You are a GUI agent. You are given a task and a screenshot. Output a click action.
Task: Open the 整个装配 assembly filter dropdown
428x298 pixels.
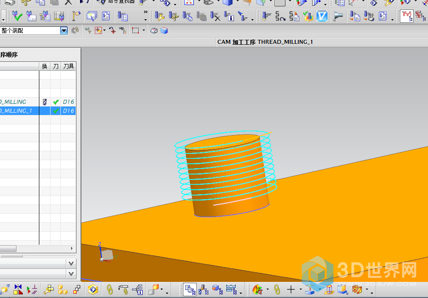tap(64, 31)
